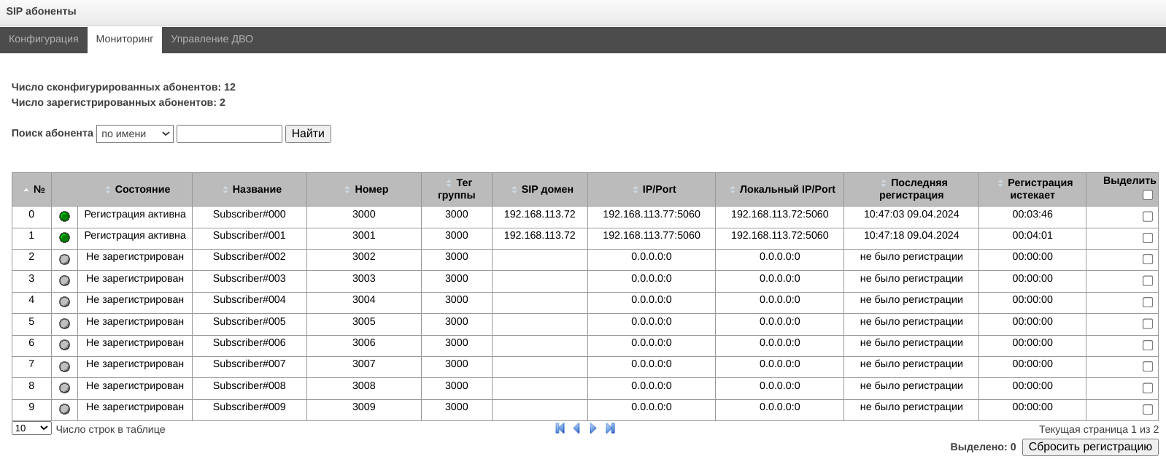The width and height of the screenshot is (1166, 462).
Task: Sort by Регистрация истекает column
Action: pyautogui.click(x=1032, y=189)
